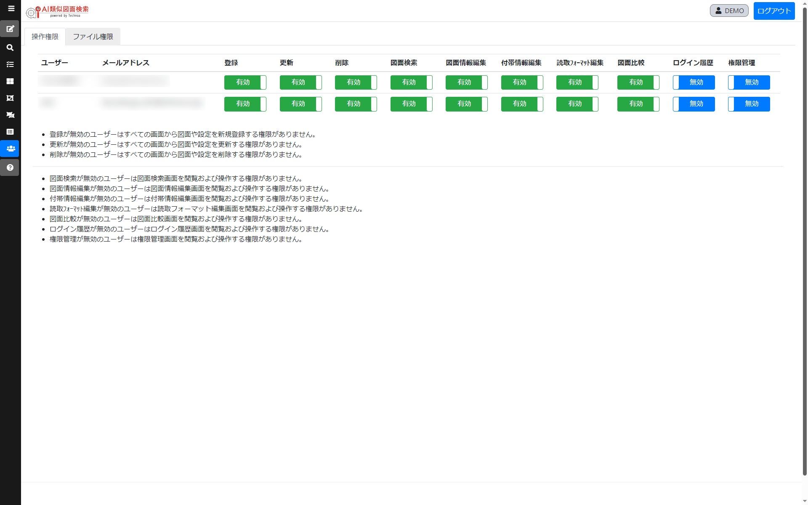
Task: Toggle 削除 permission for the first user
Action: [356, 82]
